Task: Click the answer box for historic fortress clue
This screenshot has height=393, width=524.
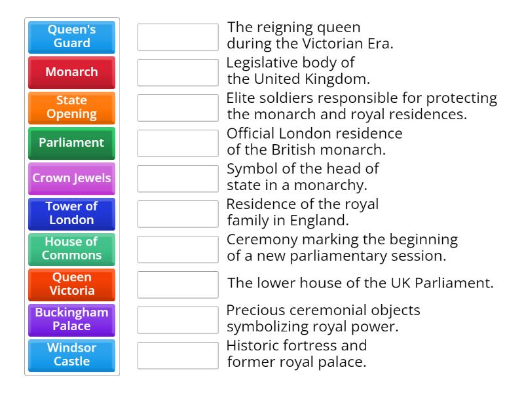Action: pos(178,355)
